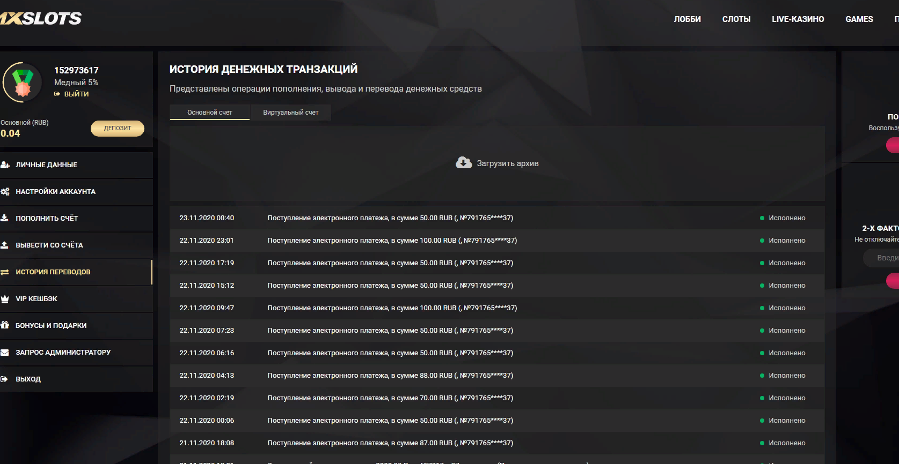Click ВЫХОД in the sidebar
This screenshot has width=899, height=464.
pyautogui.click(x=76, y=379)
